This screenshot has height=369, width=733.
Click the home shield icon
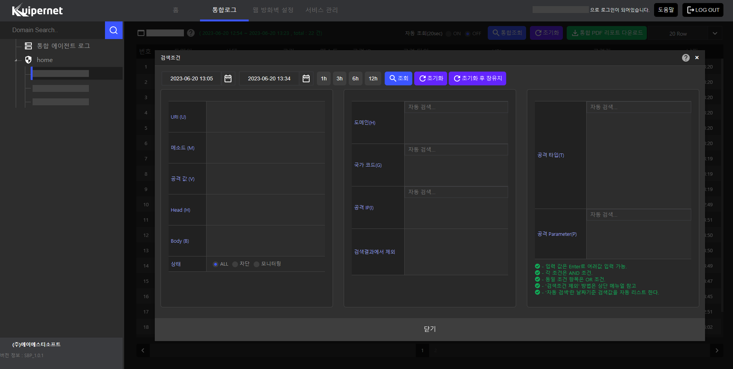click(28, 60)
